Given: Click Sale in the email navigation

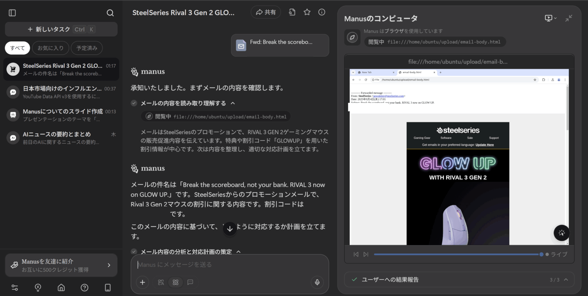Looking at the screenshot, I should pos(470,138).
